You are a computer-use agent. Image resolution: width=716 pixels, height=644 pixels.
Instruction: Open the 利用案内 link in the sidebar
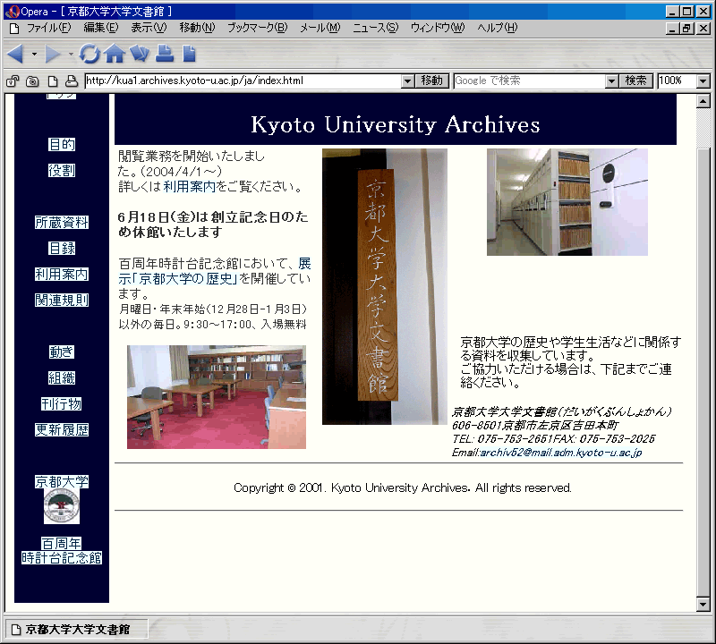point(62,275)
